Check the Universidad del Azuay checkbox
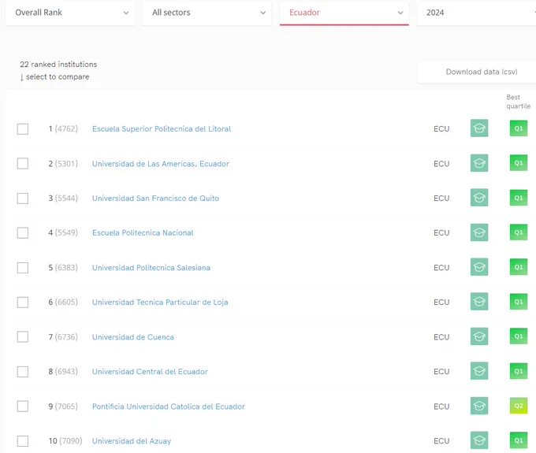The image size is (536, 453). [x=23, y=441]
